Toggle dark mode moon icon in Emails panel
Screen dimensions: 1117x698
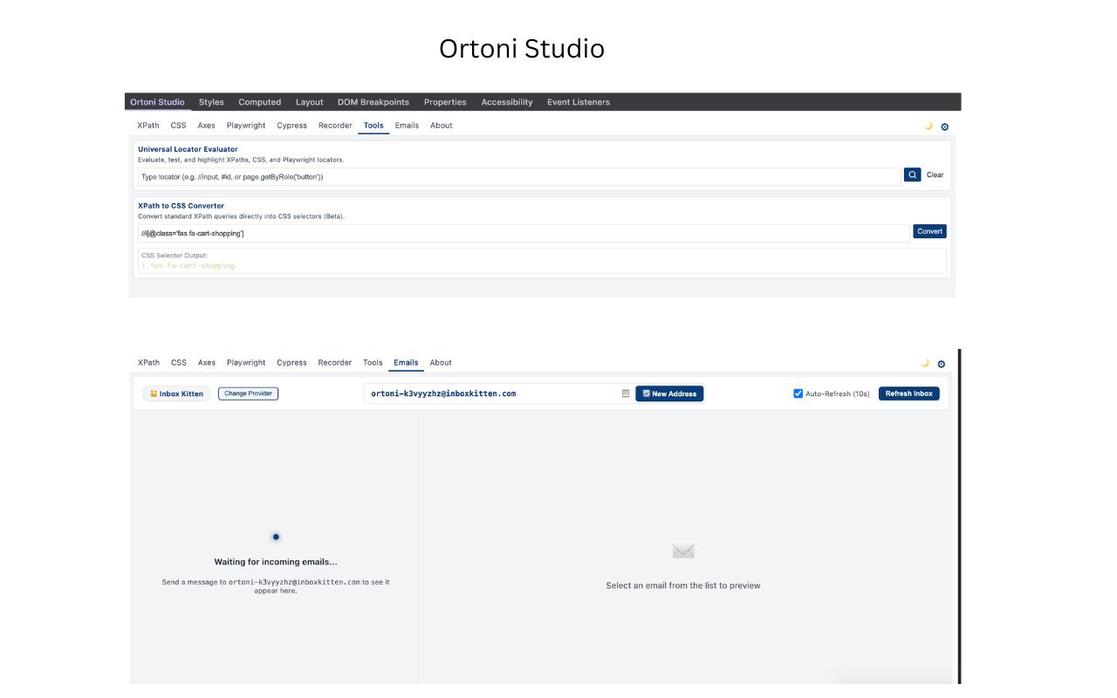pyautogui.click(x=925, y=363)
